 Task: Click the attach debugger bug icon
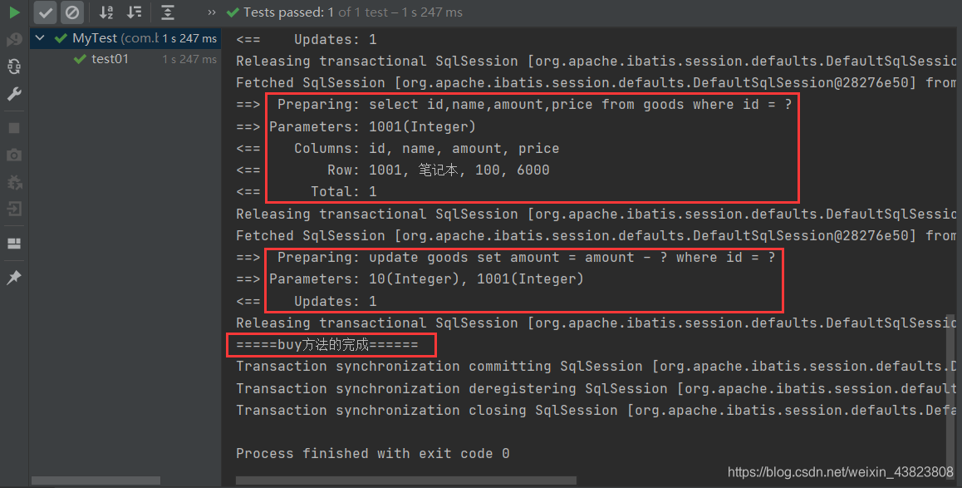click(x=14, y=182)
